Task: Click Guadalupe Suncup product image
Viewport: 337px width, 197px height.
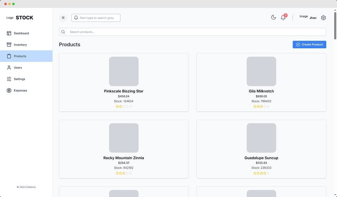Action: 261,138
